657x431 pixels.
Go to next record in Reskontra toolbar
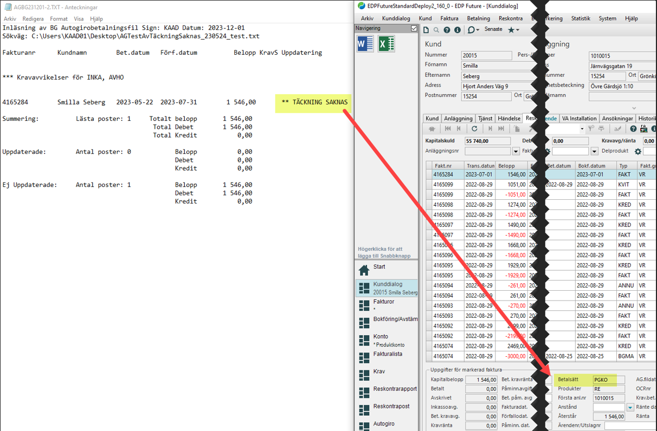point(490,129)
